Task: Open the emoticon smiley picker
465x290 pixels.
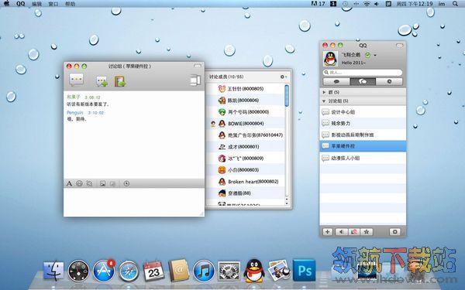Action: (79, 183)
